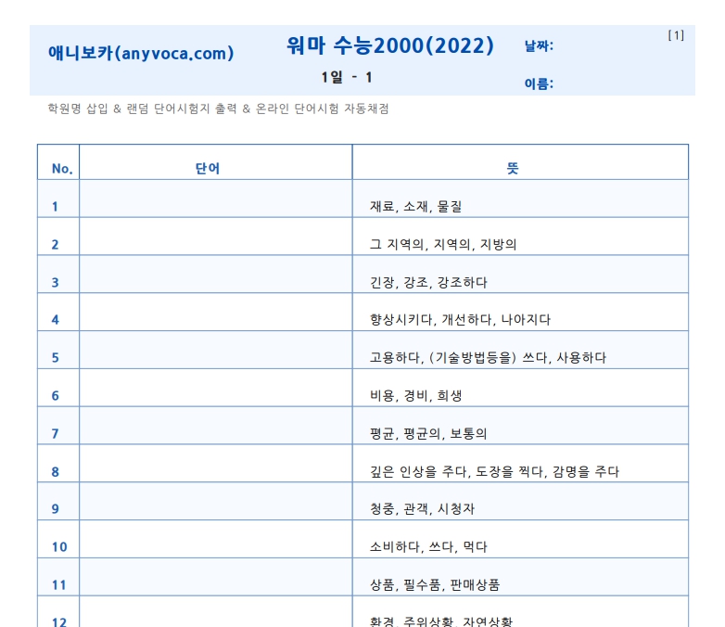
Task: Click row number 11
Action: coord(59,585)
